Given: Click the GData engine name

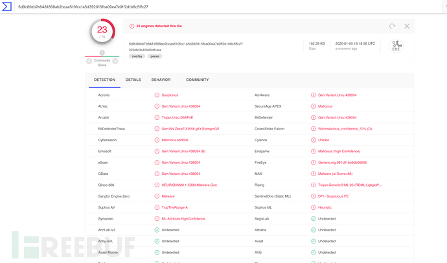Looking at the screenshot, I should [103, 174].
